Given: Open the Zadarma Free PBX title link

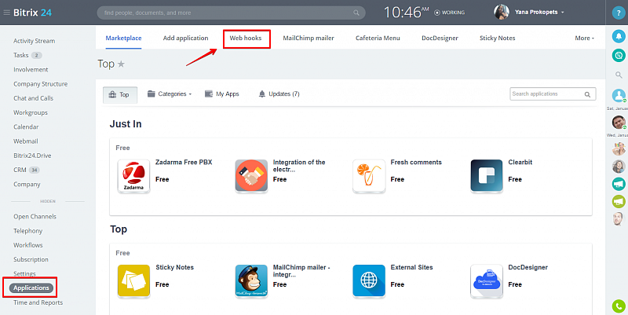Looking at the screenshot, I should click(x=184, y=163).
